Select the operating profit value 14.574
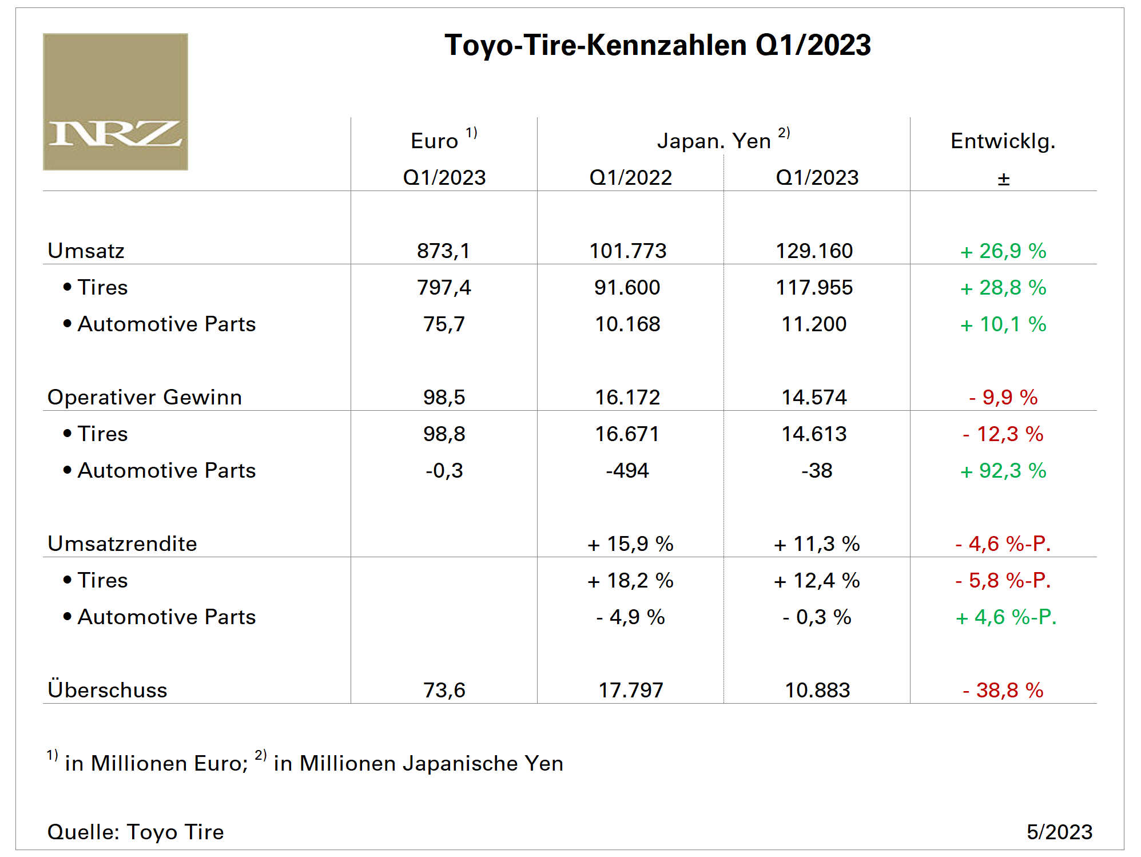This screenshot has height=857, width=1141. point(814,397)
